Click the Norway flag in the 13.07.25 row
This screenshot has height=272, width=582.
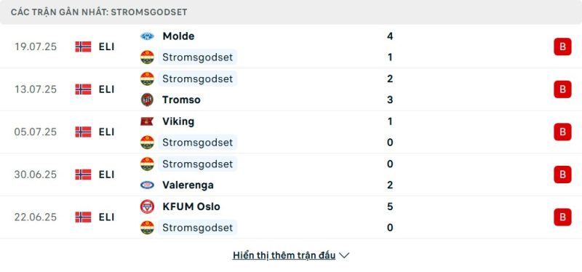coord(83,89)
